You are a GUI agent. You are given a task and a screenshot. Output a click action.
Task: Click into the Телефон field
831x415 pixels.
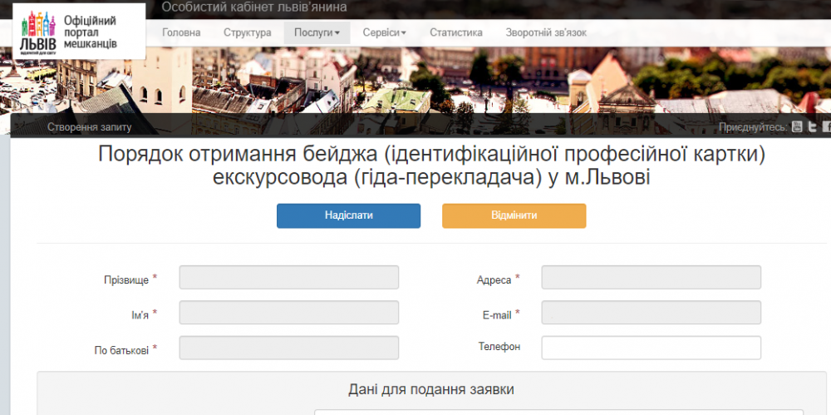click(x=652, y=348)
